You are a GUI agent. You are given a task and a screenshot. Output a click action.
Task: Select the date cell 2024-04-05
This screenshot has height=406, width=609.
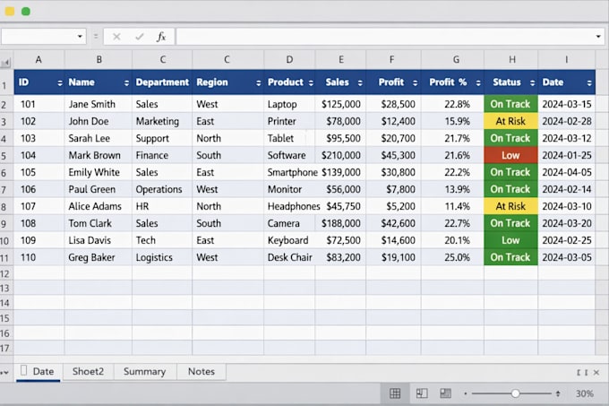[567, 172]
